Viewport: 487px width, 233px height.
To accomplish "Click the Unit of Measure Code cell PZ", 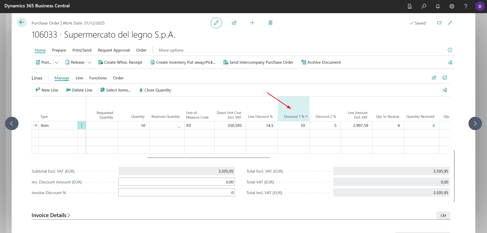I will (199, 126).
